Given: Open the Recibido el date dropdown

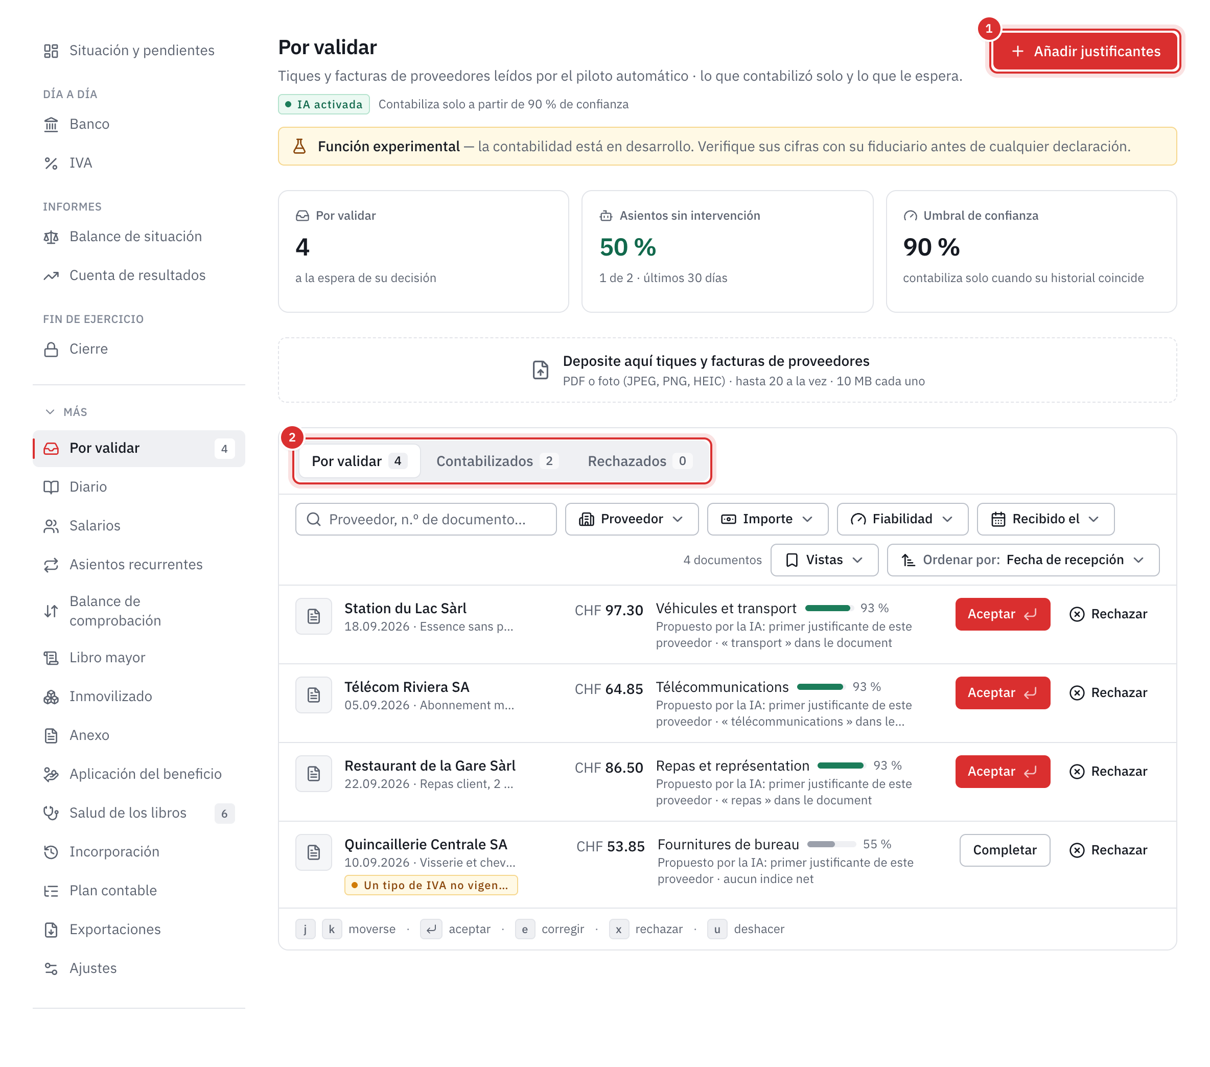Looking at the screenshot, I should pyautogui.click(x=1045, y=519).
